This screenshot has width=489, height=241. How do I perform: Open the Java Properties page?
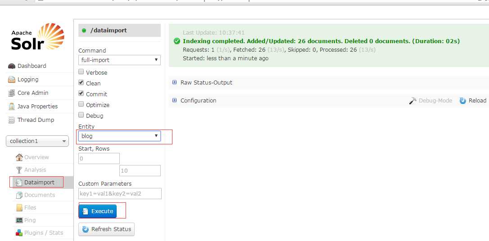point(37,107)
